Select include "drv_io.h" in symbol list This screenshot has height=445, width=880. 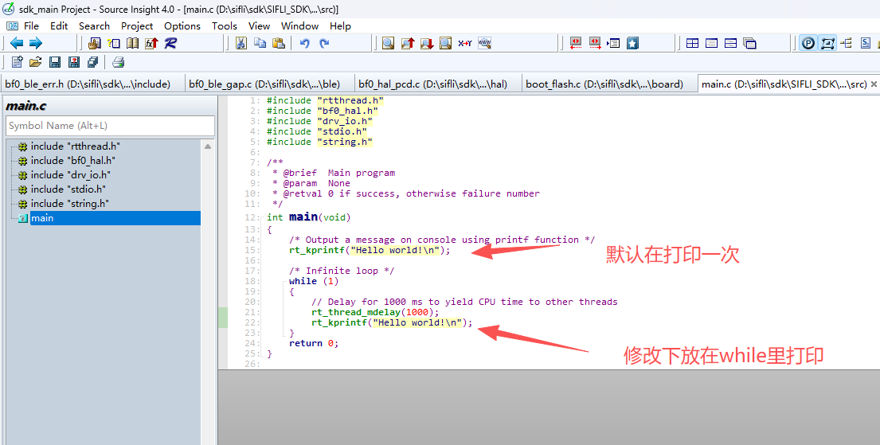[x=71, y=175]
